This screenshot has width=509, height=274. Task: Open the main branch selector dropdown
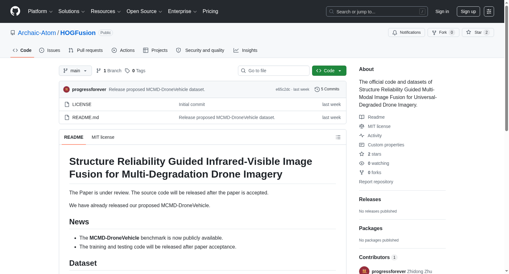pos(75,71)
